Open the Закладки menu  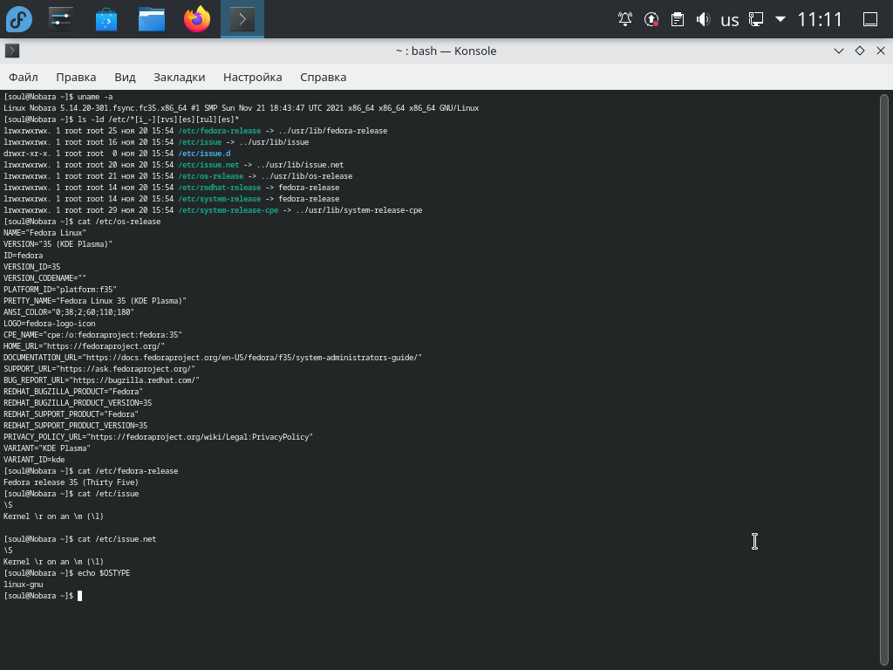(x=180, y=77)
